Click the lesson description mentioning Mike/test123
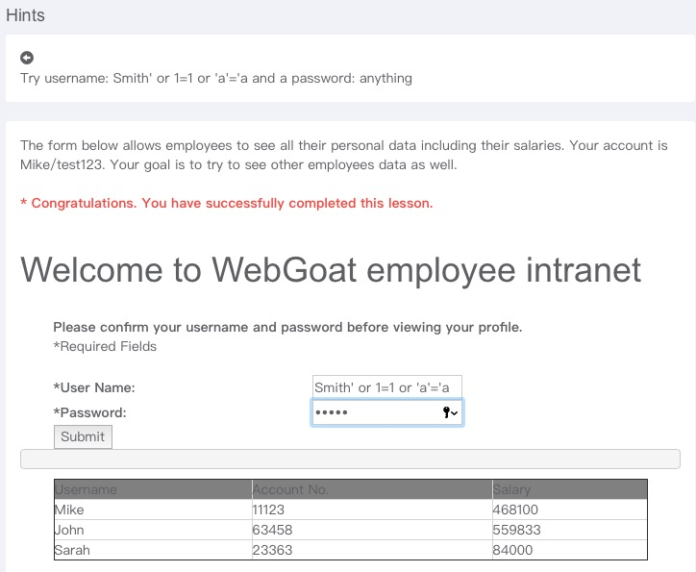 click(x=344, y=155)
